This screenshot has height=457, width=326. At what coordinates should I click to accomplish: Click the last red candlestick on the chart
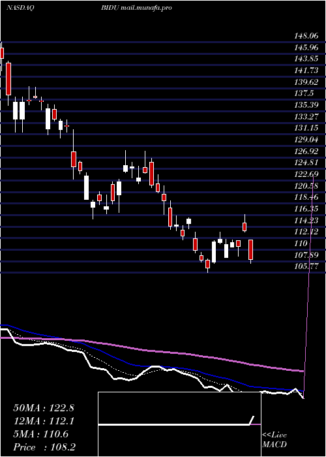click(x=250, y=250)
